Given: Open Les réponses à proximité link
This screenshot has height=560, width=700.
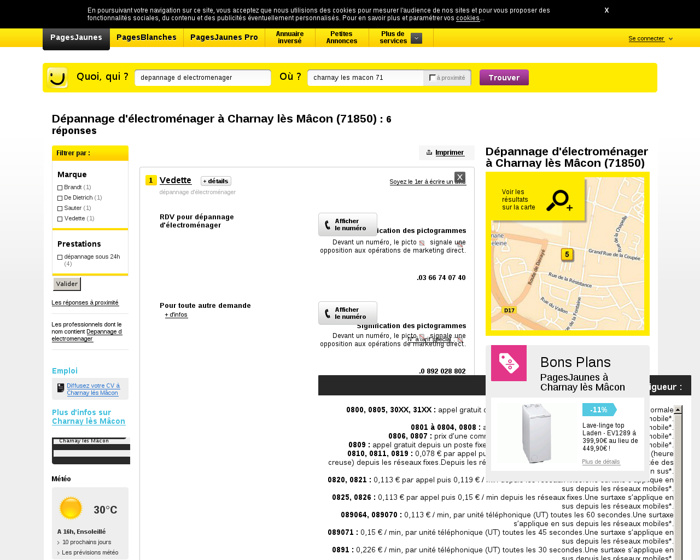Looking at the screenshot, I should tap(85, 303).
